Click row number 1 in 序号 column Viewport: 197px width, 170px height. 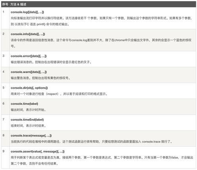tap(4, 12)
